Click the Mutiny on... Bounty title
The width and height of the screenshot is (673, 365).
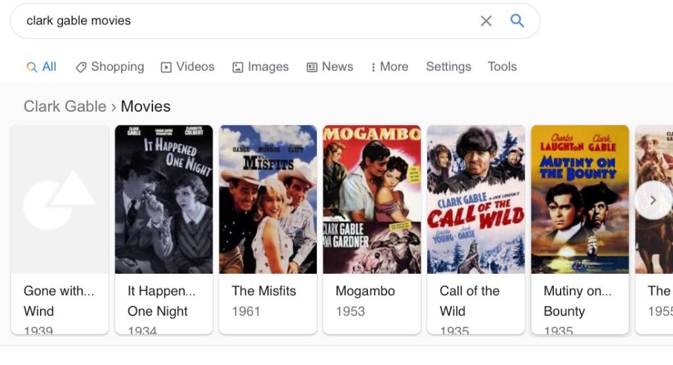578,301
